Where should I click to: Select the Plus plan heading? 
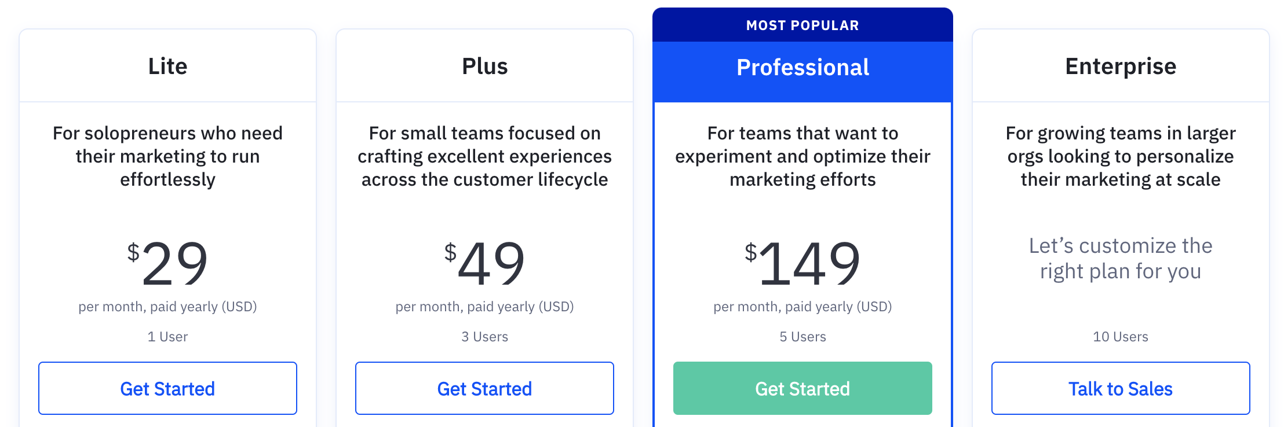[x=485, y=66]
